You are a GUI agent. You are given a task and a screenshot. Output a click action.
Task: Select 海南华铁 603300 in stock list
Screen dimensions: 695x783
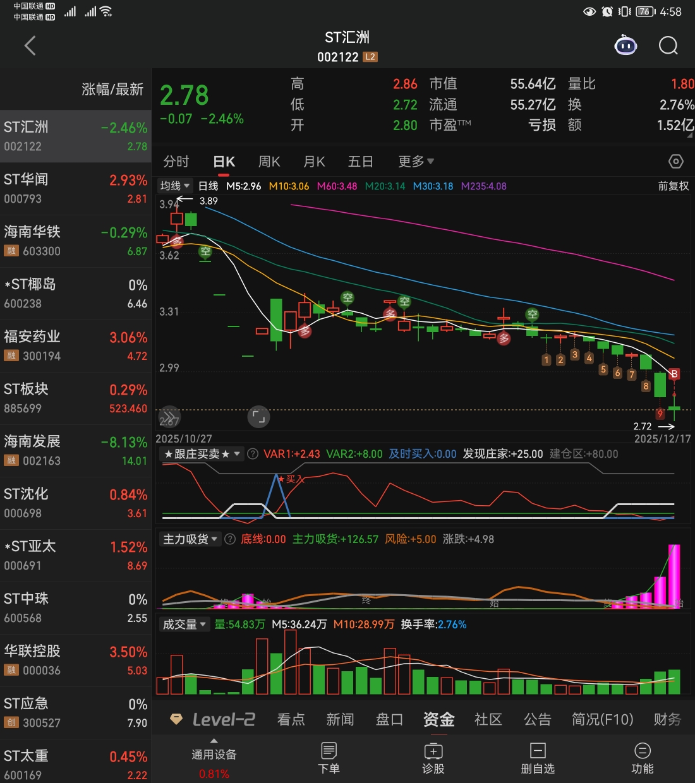[x=76, y=241]
